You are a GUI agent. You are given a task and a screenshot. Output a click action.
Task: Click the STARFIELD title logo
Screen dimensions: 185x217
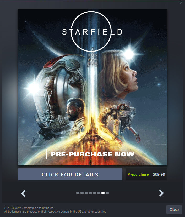pyautogui.click(x=92, y=32)
